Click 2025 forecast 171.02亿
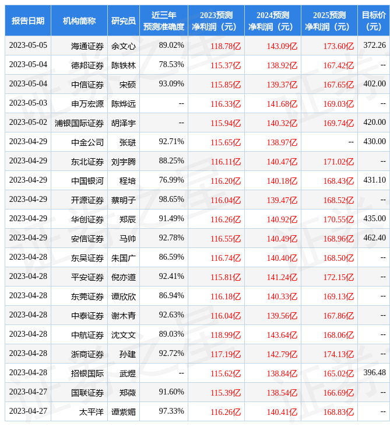The image size is (390, 426). [339, 162]
